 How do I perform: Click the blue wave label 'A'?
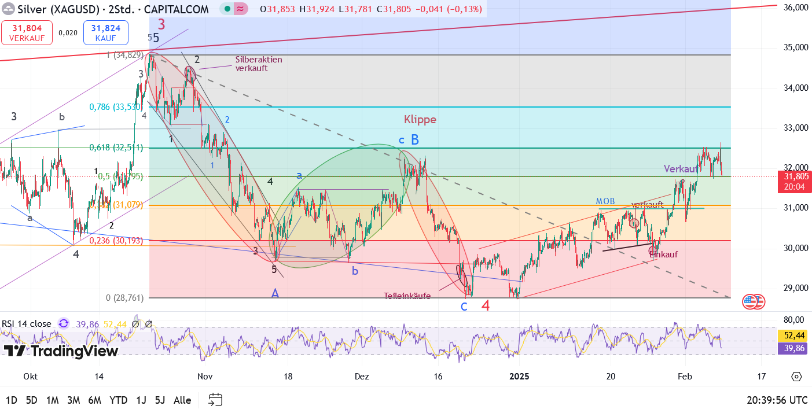(275, 293)
